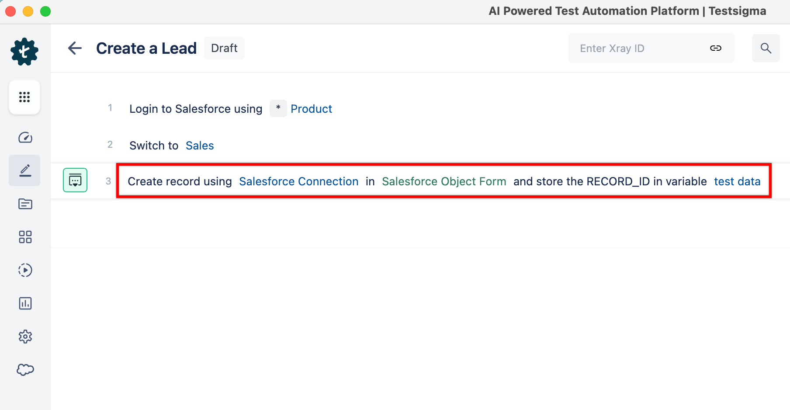Select step 2 'Switch to' text

[x=154, y=146]
